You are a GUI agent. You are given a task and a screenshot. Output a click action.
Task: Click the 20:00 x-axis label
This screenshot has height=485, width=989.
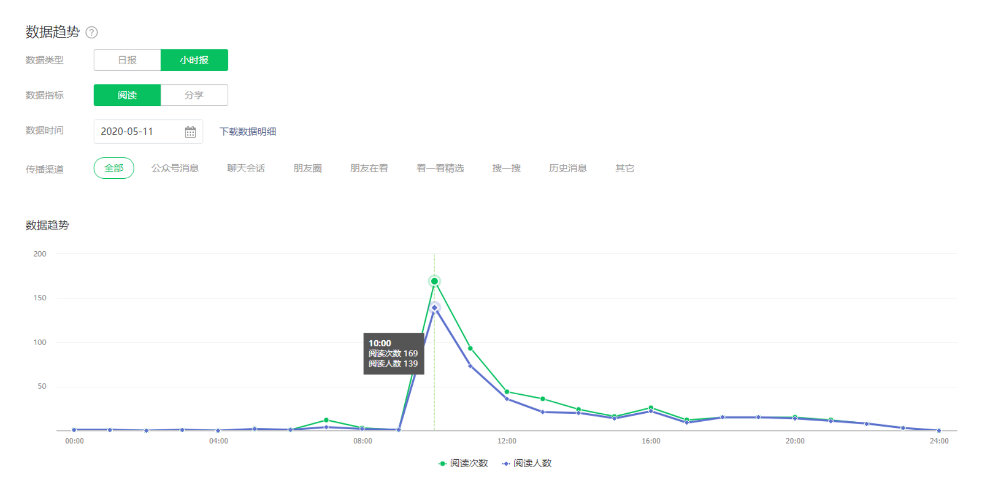pyautogui.click(x=795, y=441)
